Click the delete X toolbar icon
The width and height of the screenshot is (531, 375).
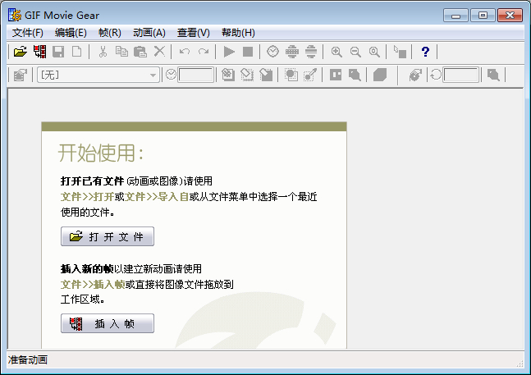click(x=159, y=52)
